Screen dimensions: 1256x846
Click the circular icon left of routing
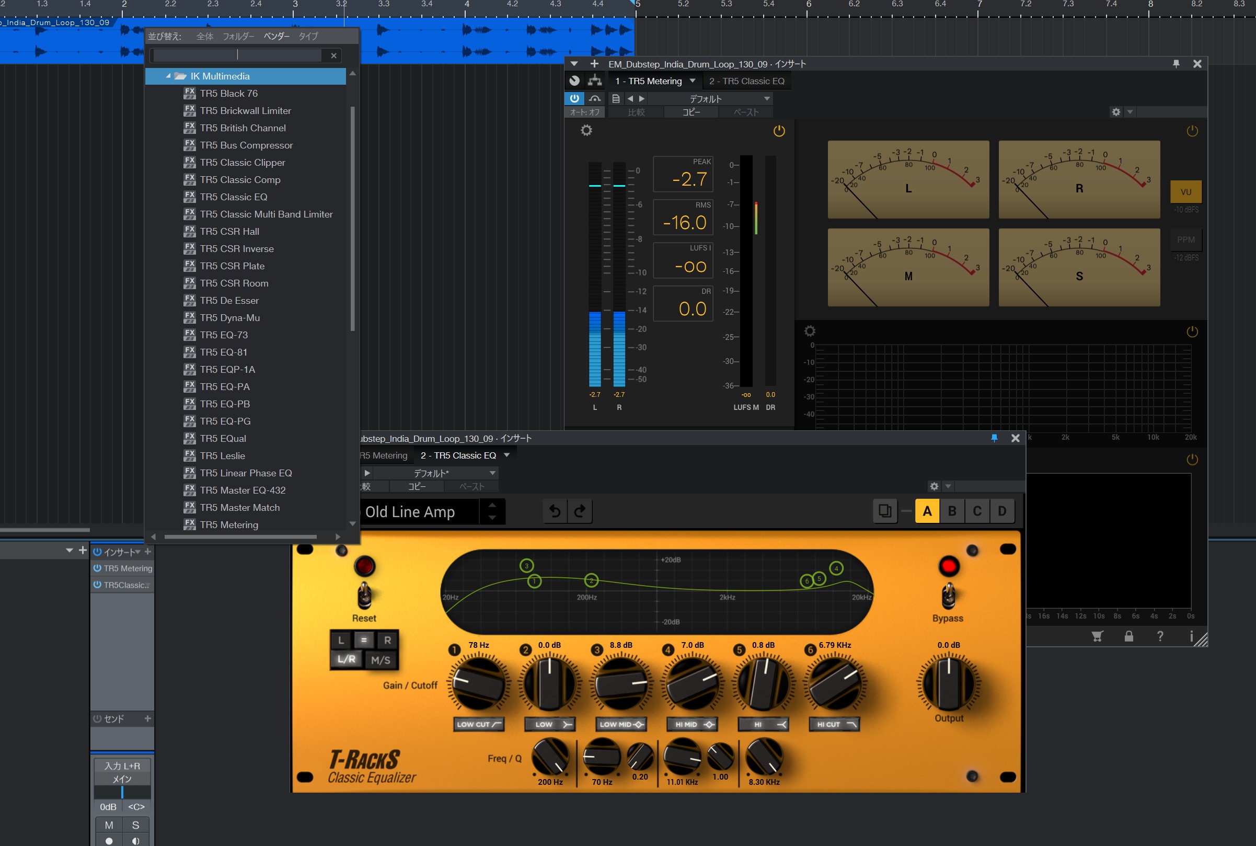[574, 81]
